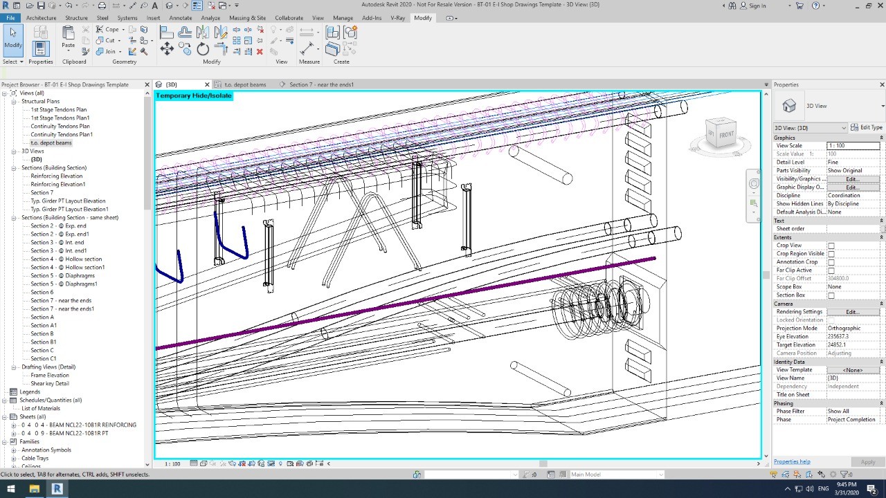Open the Annotate ribbon tab
The height and width of the screenshot is (498, 886).
click(180, 18)
